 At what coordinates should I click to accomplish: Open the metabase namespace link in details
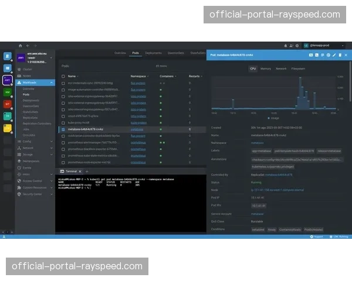click(x=258, y=142)
